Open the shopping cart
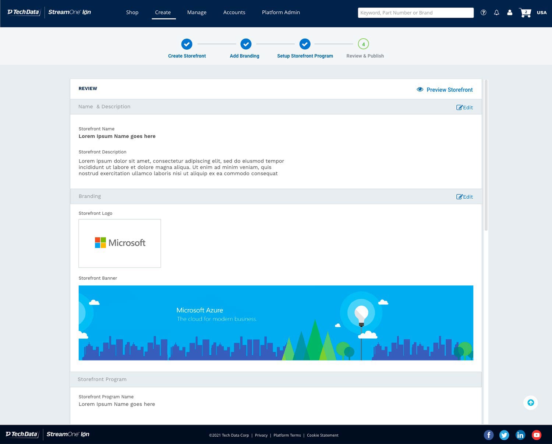This screenshot has height=444, width=552. tap(525, 13)
